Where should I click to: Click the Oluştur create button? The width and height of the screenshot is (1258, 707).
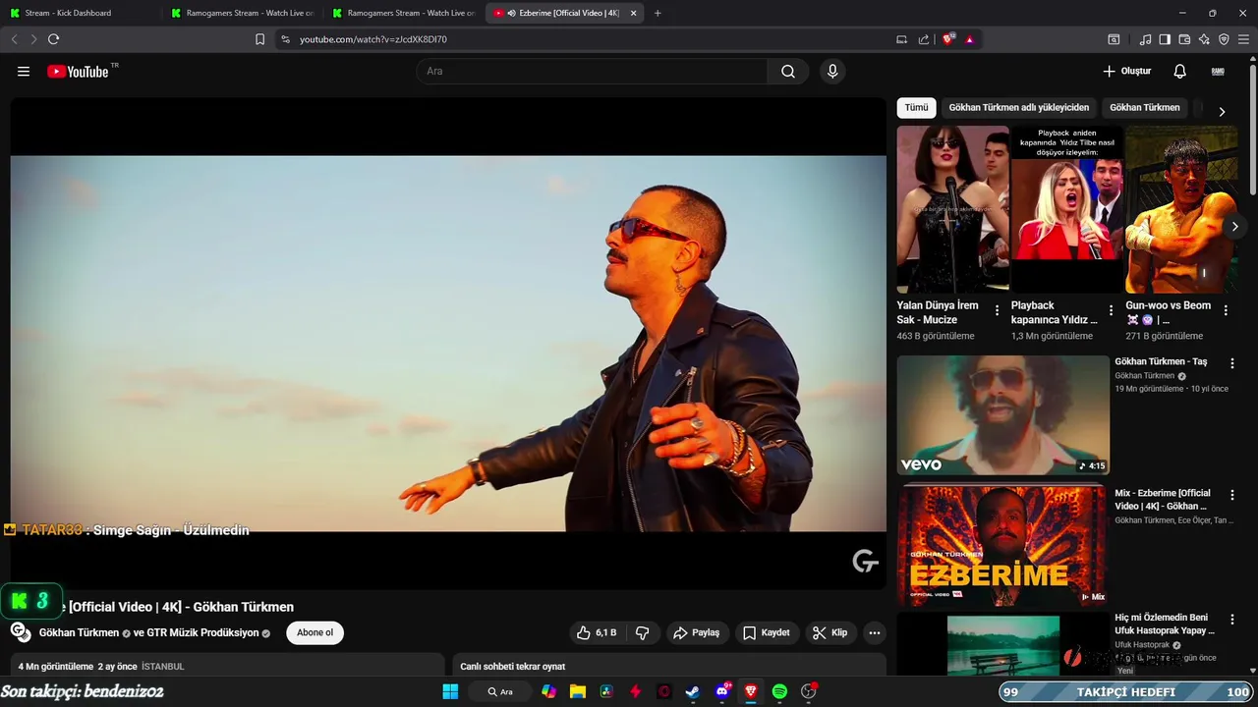pos(1127,72)
